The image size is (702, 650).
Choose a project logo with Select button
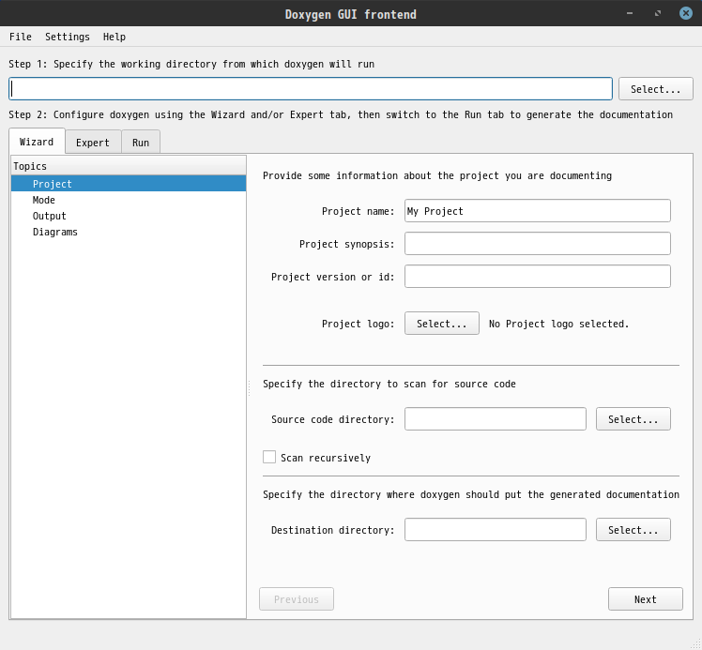(x=441, y=323)
